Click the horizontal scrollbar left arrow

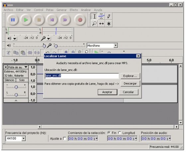point(40,127)
